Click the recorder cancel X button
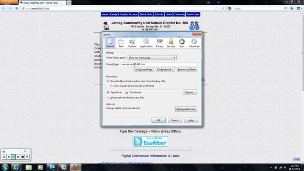The width and height of the screenshot is (304, 171). click(9, 157)
